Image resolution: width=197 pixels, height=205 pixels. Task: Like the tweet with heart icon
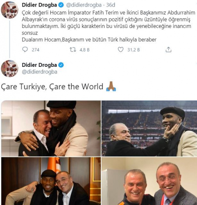click(x=120, y=50)
